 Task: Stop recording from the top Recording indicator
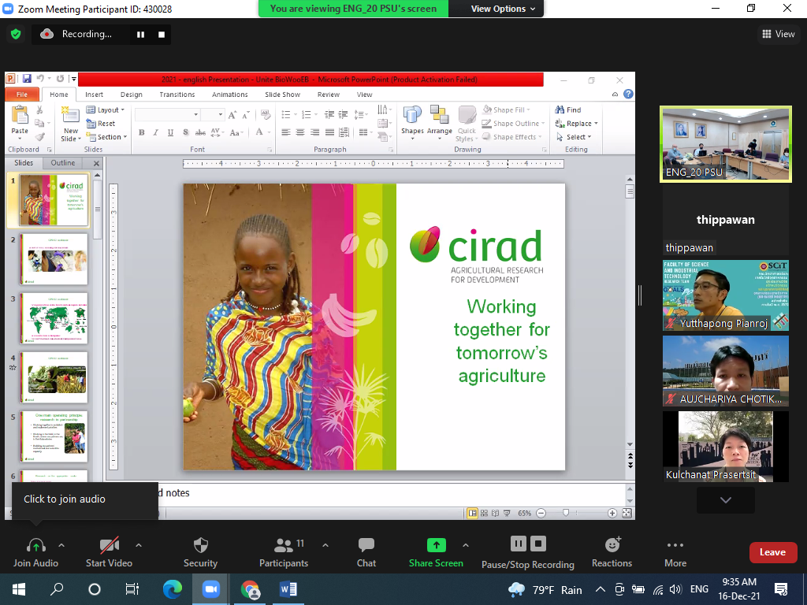click(x=161, y=35)
